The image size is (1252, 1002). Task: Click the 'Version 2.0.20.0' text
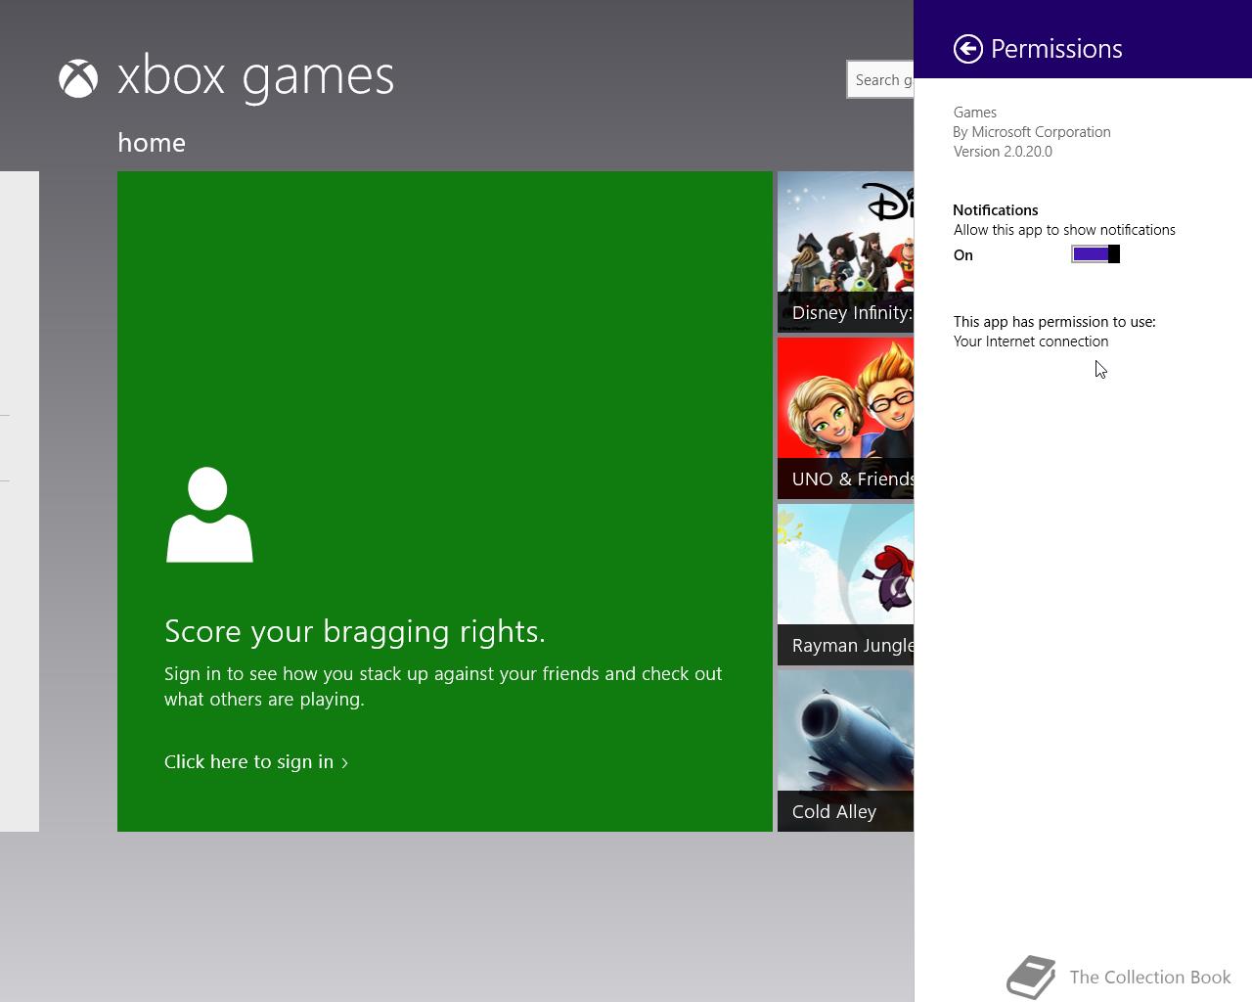pyautogui.click(x=1003, y=152)
